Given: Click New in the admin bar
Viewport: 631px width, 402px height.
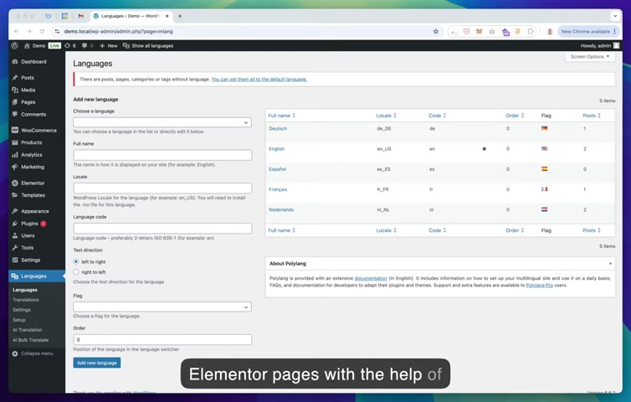Looking at the screenshot, I should (109, 45).
